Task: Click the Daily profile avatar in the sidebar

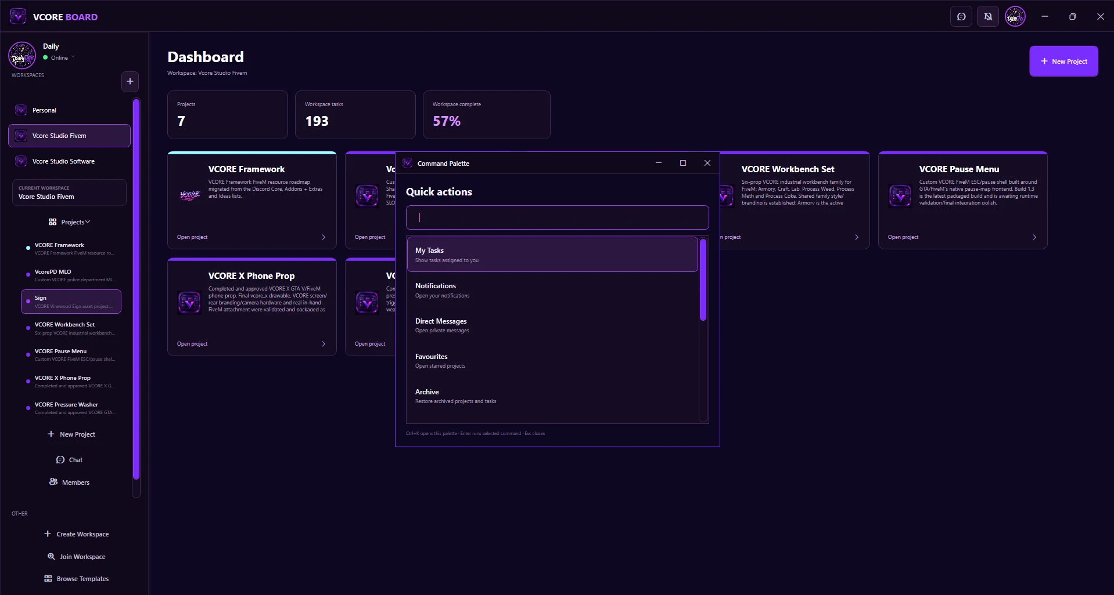Action: [22, 56]
